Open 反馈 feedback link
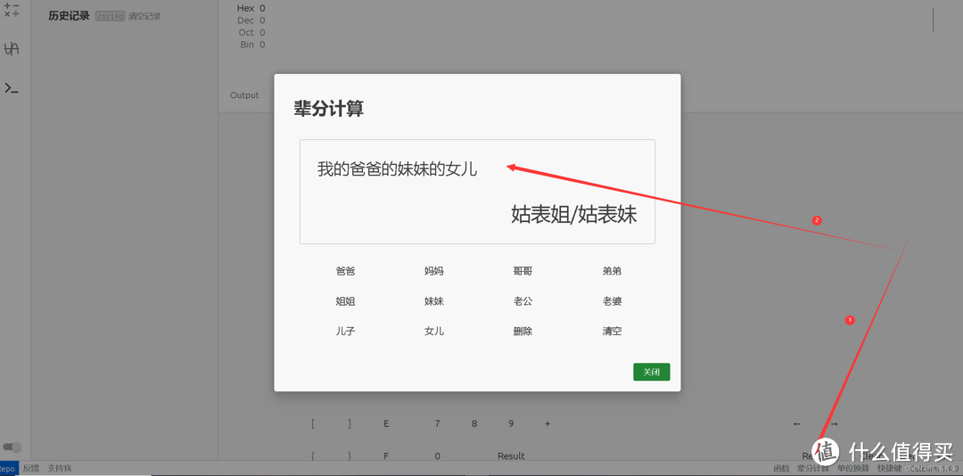This screenshot has height=476, width=963. pyautogui.click(x=30, y=469)
